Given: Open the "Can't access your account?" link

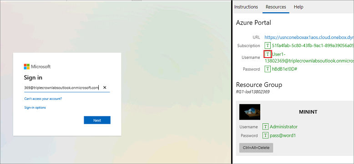Looking at the screenshot, I should (43, 99).
